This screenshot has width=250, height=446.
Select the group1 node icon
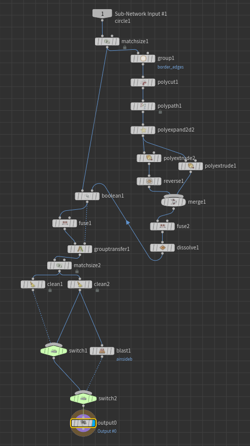click(143, 58)
